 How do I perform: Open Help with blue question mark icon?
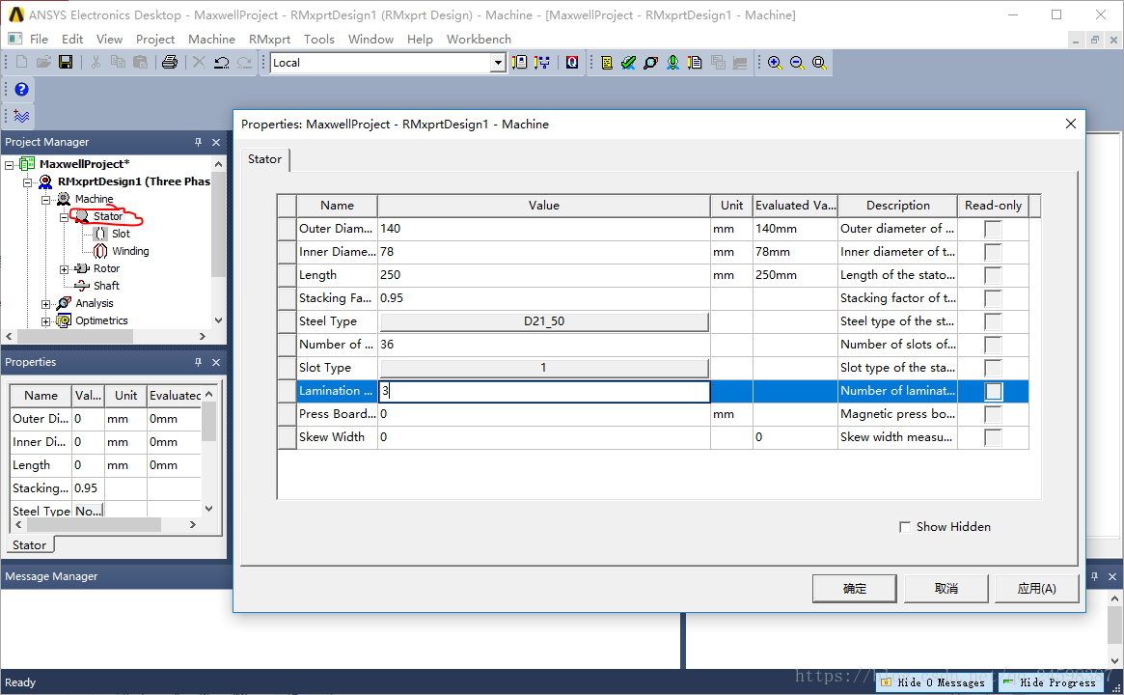tap(21, 89)
